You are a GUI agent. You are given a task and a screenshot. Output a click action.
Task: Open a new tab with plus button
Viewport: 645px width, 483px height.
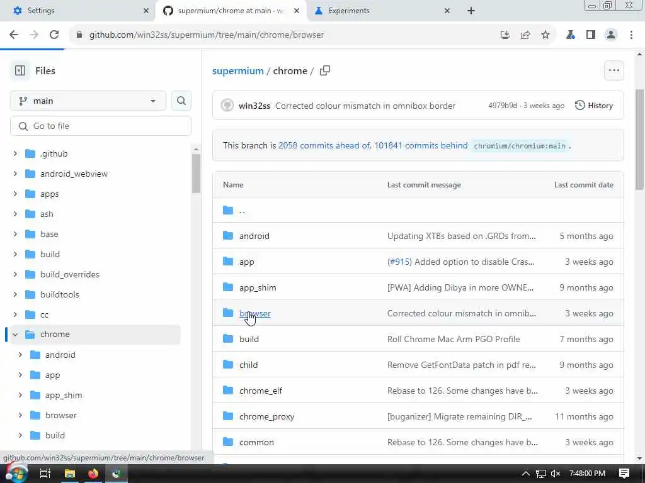[x=471, y=11]
